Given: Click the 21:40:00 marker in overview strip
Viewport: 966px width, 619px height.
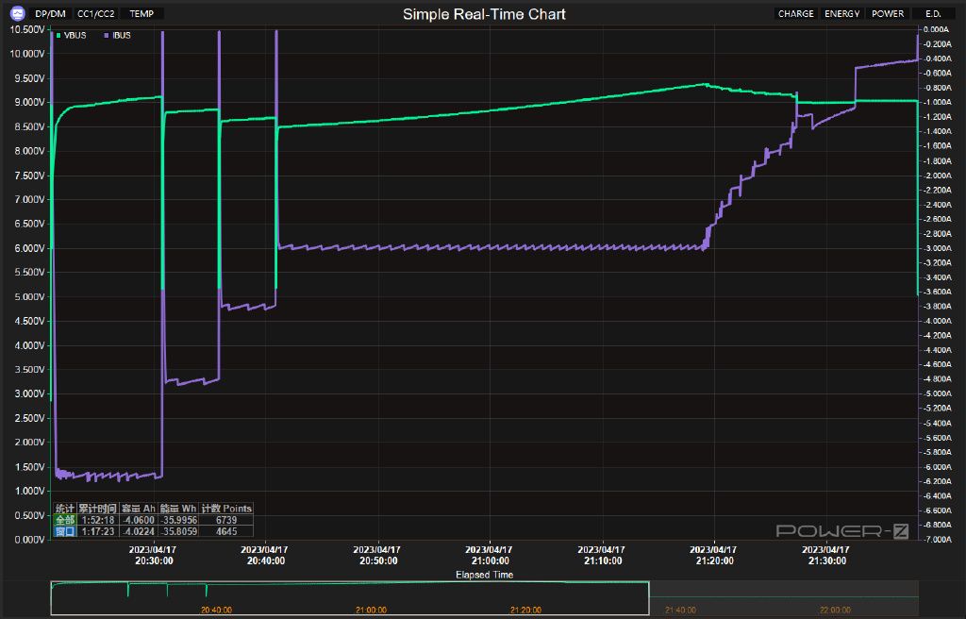Looking at the screenshot, I should (x=680, y=610).
